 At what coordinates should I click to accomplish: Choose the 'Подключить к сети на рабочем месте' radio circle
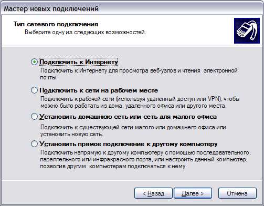(x=34, y=90)
